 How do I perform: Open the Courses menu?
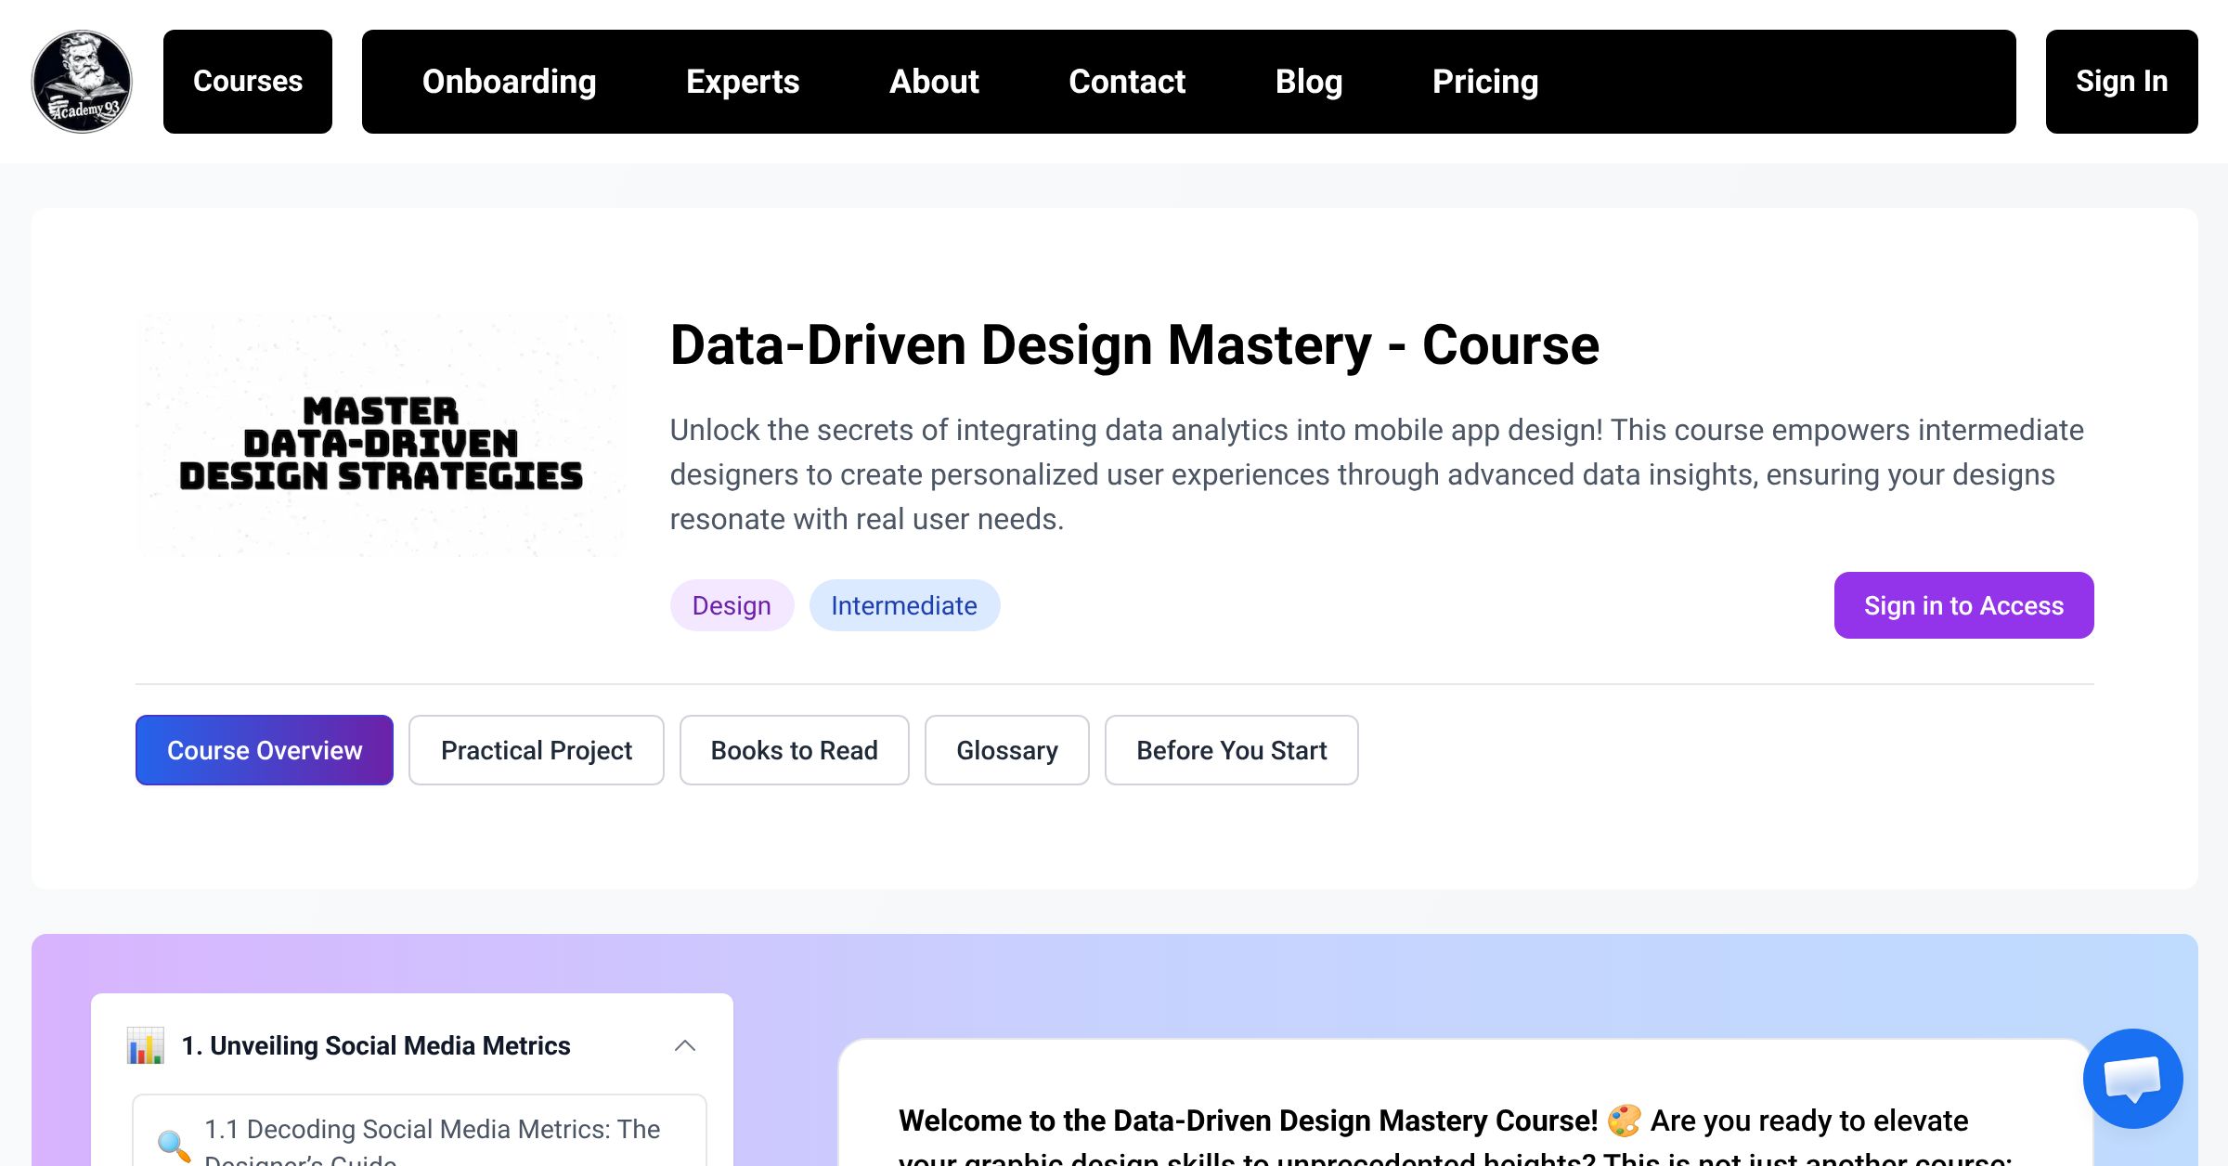click(x=248, y=82)
